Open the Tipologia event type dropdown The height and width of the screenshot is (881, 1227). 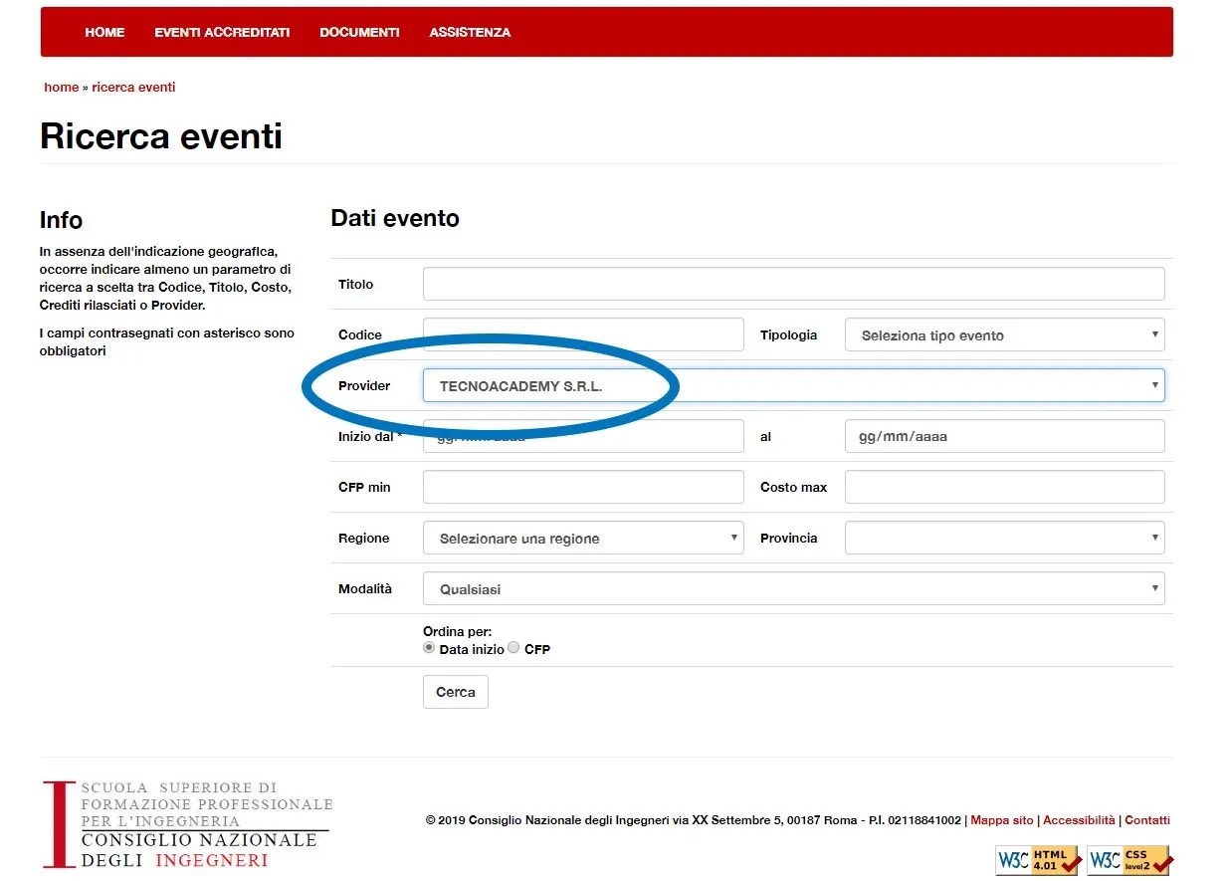click(x=1004, y=334)
